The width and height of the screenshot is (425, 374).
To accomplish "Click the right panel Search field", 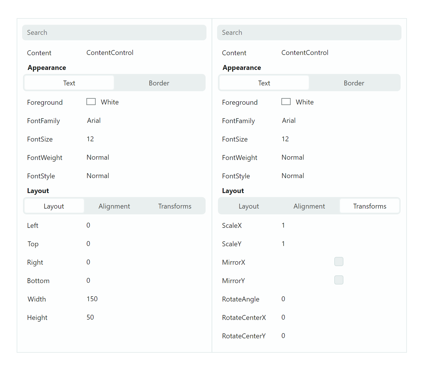I will [309, 33].
